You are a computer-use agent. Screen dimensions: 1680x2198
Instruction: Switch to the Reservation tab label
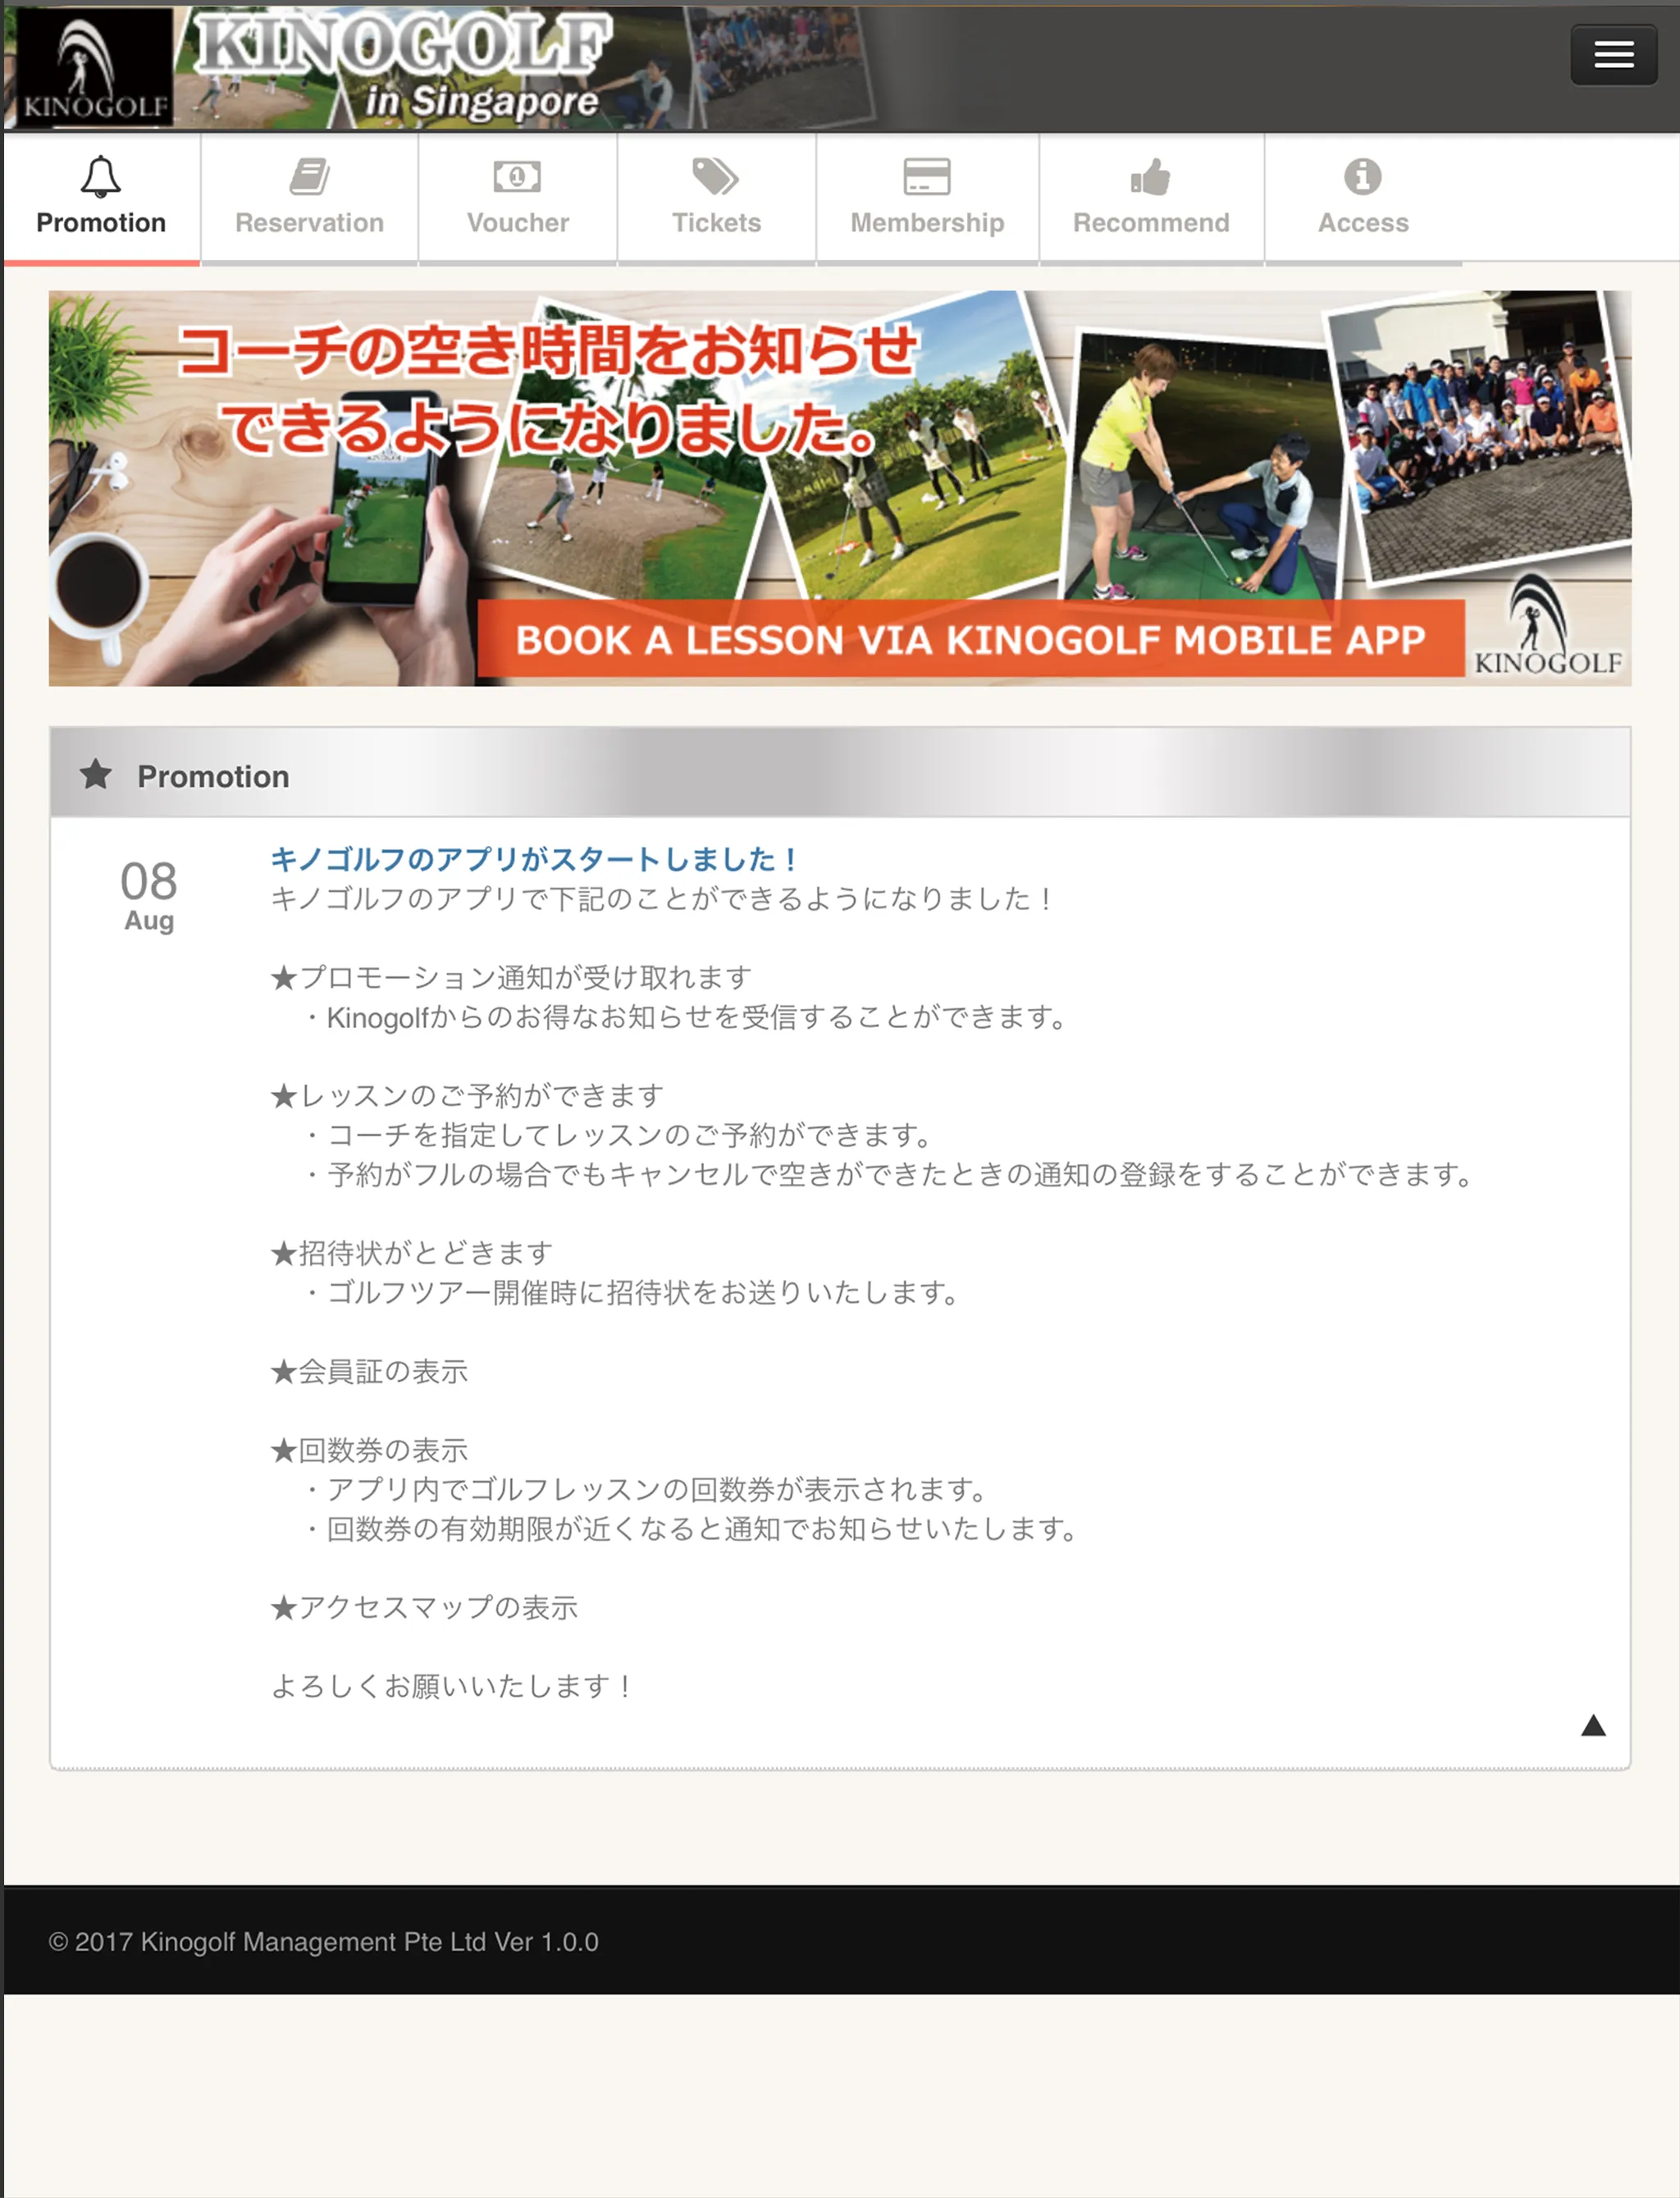click(x=310, y=222)
